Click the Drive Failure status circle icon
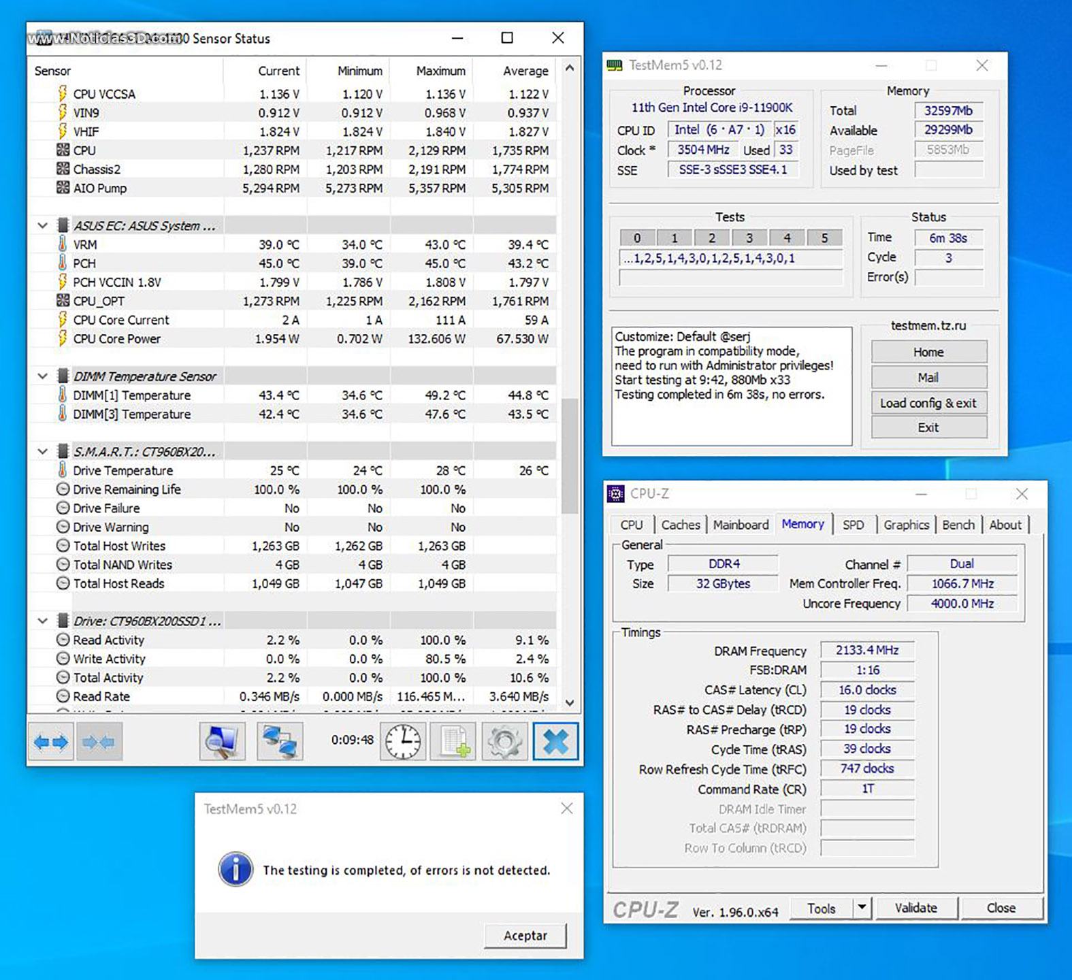The image size is (1072, 980). point(63,508)
